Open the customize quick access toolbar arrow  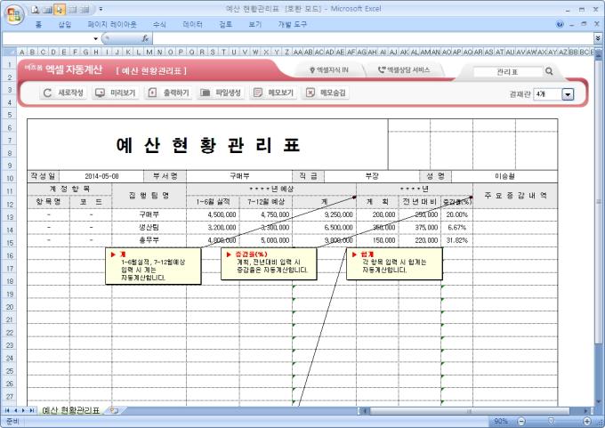(x=101, y=9)
